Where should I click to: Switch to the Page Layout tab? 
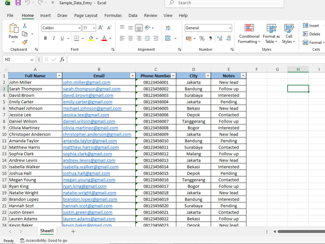(x=86, y=15)
